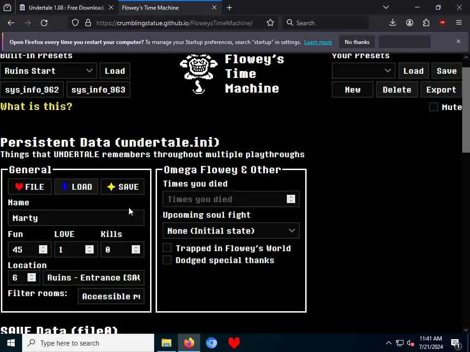Click the LOAD button in General
Image resolution: width=470 pixels, height=352 pixels.
[76, 187]
